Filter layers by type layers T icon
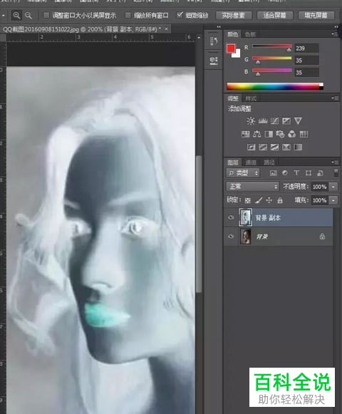 (296, 173)
